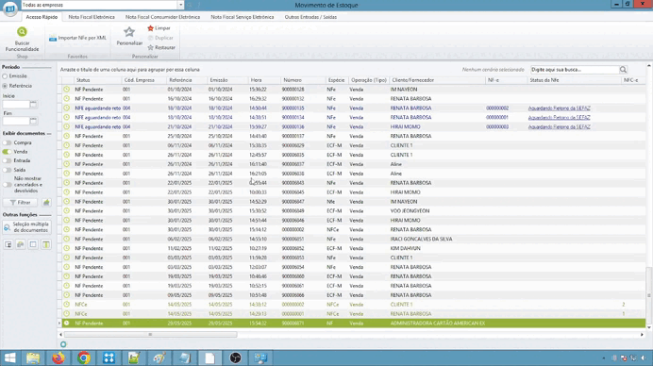Click expand arrow on selected row
Screen dimensions: 653x366
click(59, 324)
